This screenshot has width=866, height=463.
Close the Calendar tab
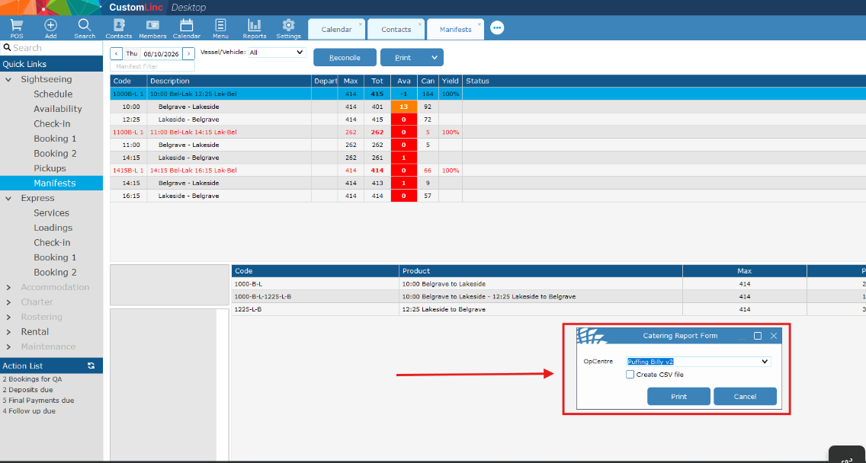[361, 24]
